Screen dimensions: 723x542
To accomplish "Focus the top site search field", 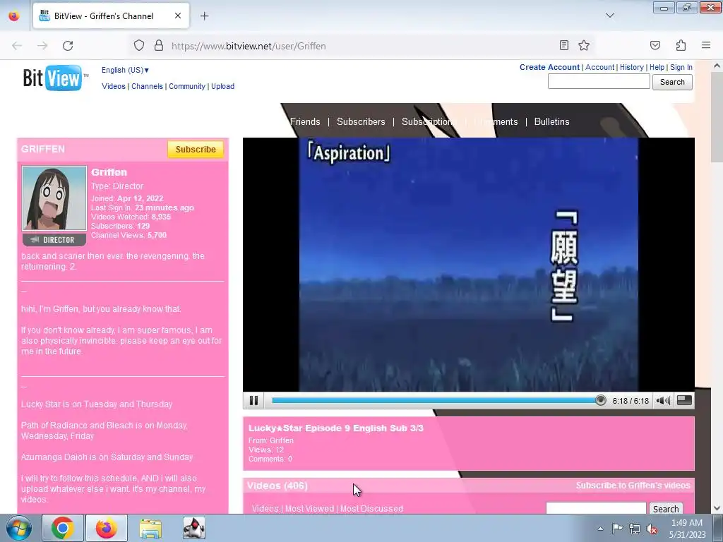I will (599, 82).
